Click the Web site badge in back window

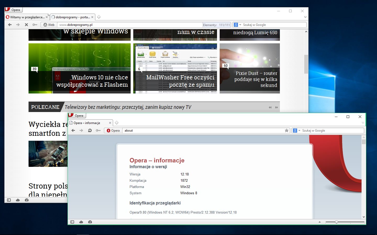click(49, 25)
